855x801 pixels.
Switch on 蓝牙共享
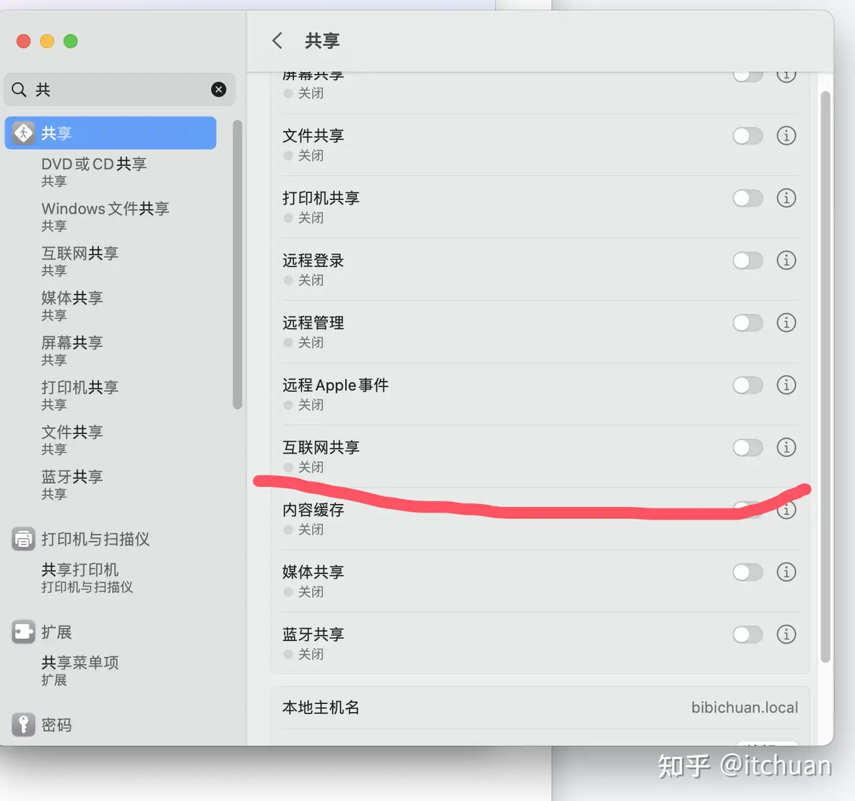click(748, 635)
